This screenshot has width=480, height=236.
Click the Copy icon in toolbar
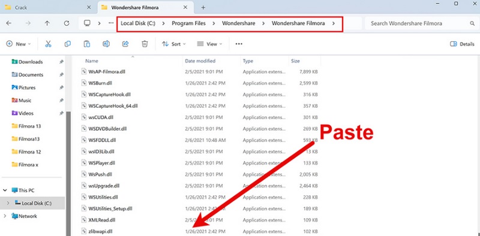(68, 44)
